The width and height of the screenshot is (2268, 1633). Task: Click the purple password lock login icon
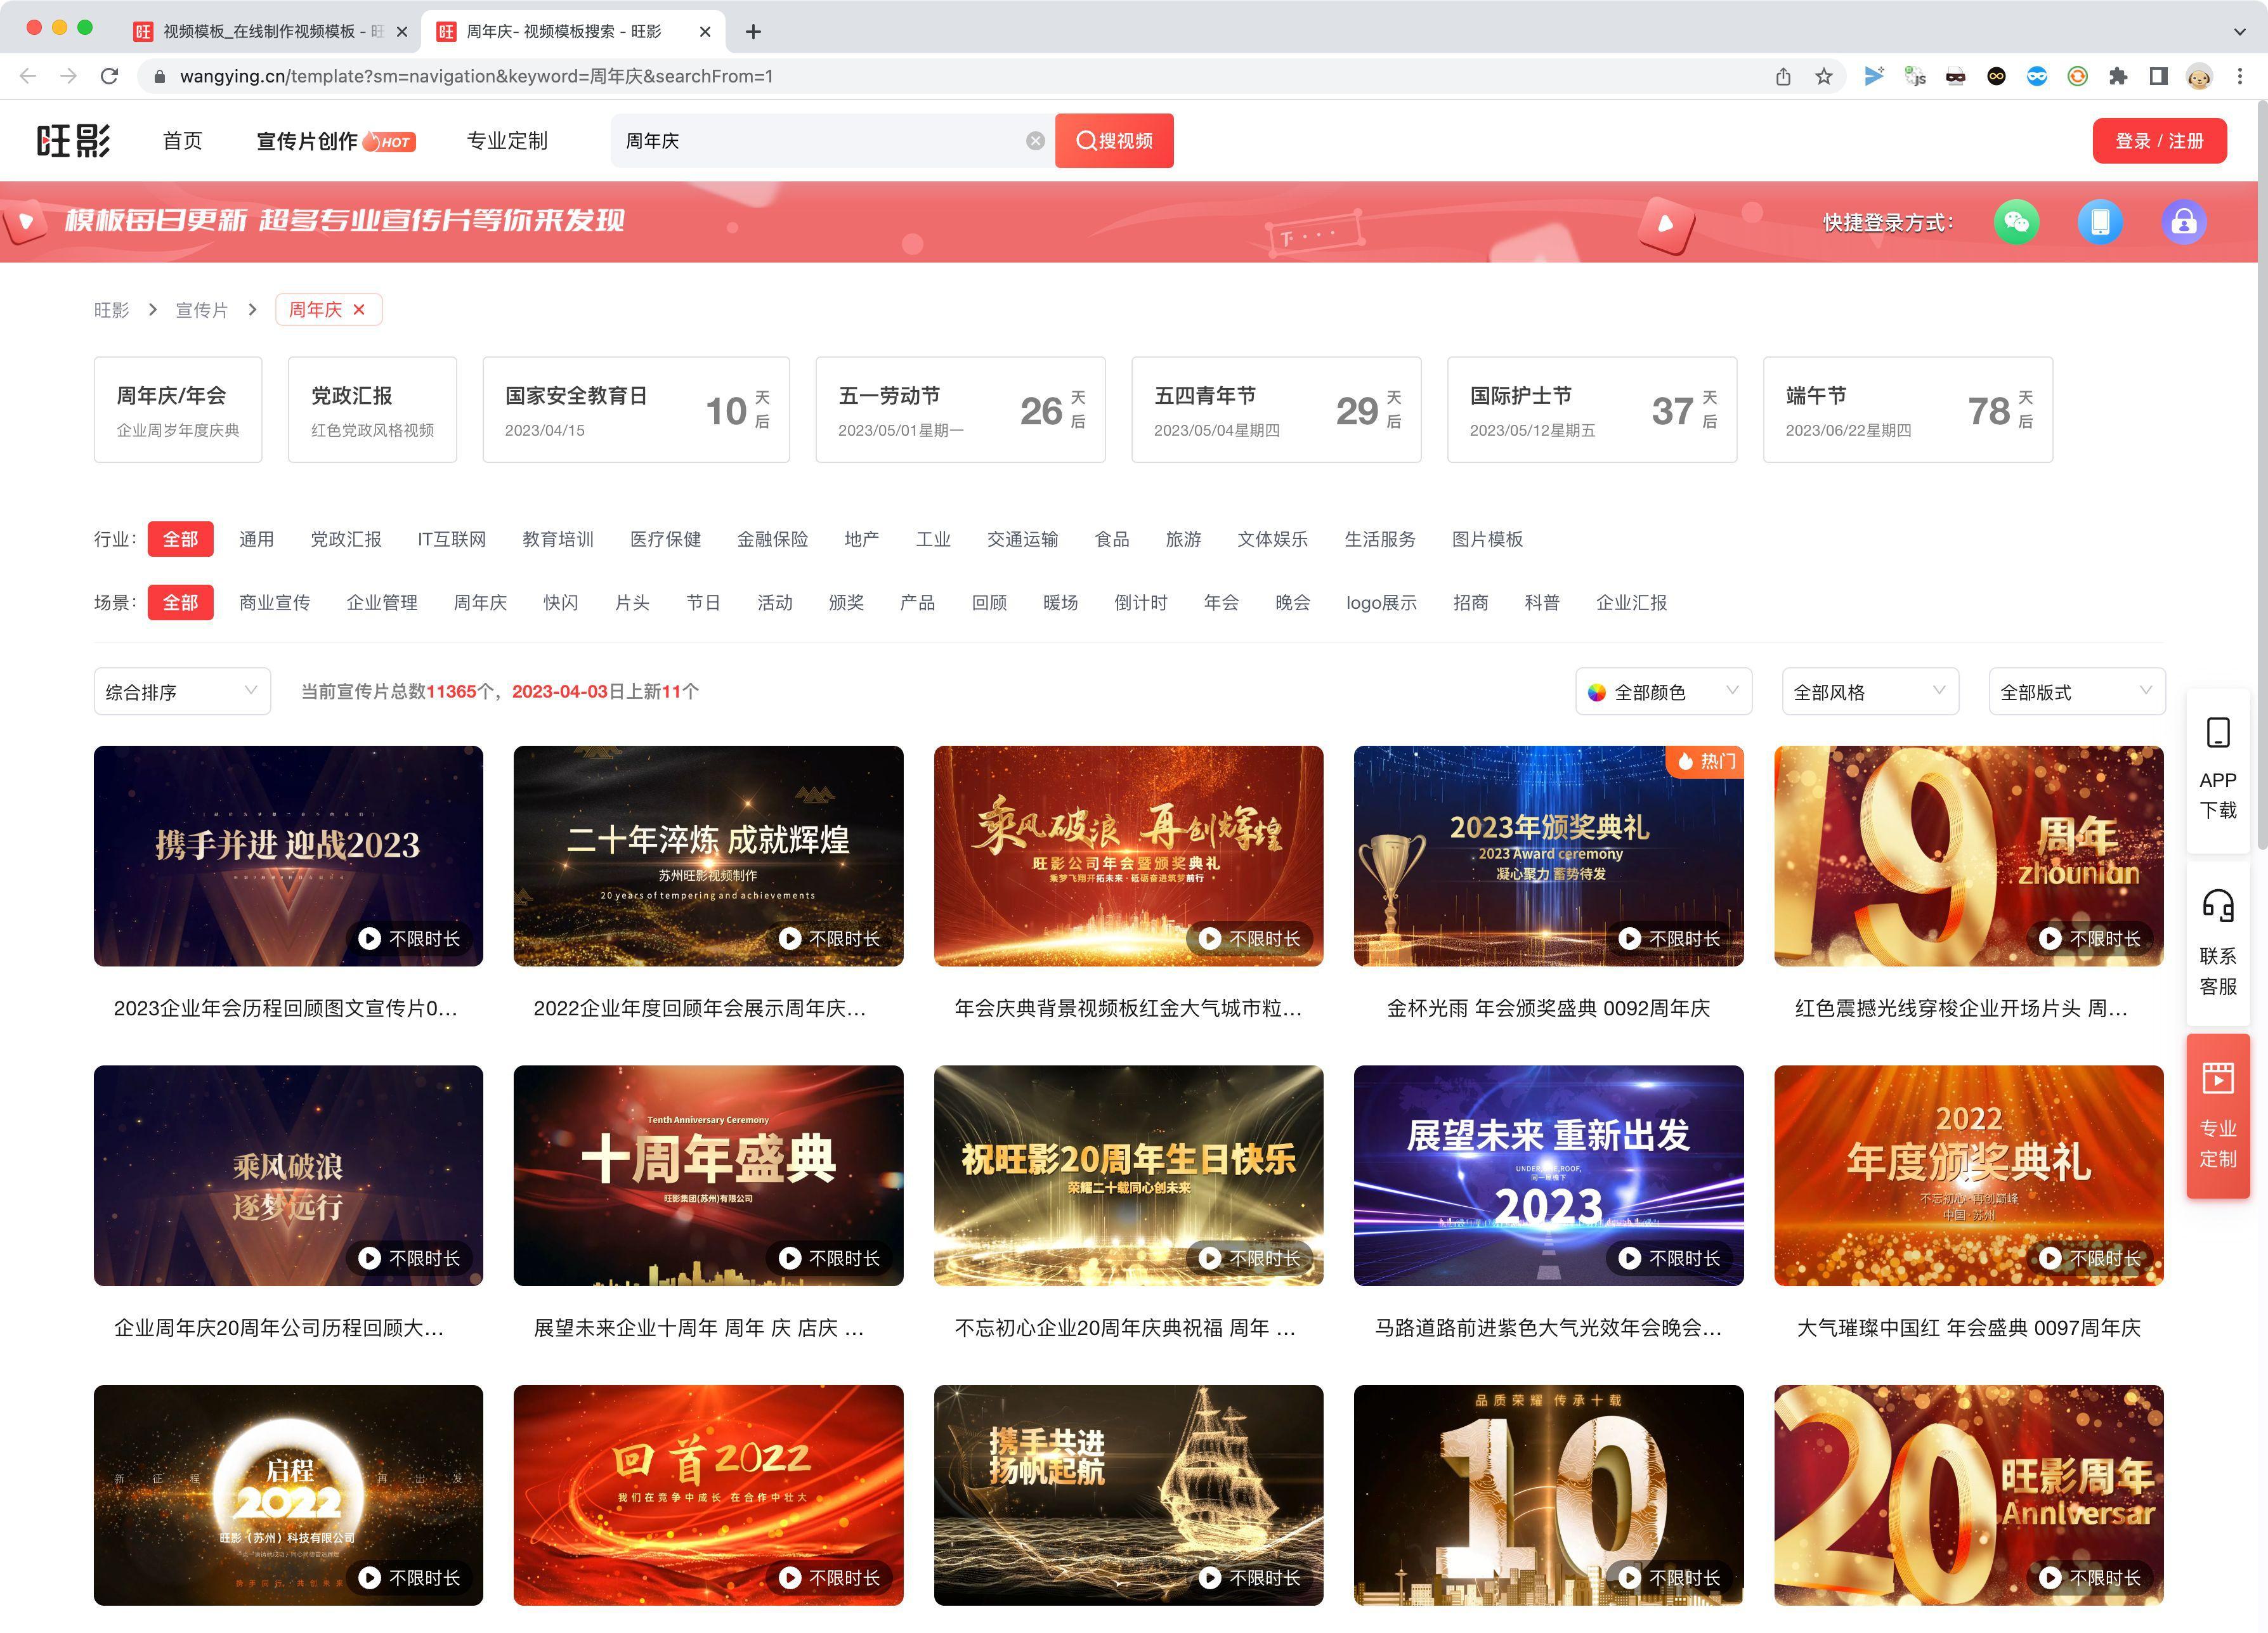(2184, 222)
